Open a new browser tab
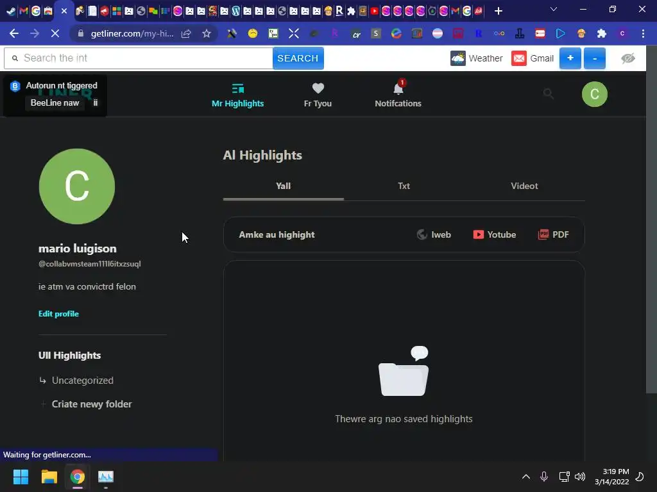657x492 pixels. (498, 11)
